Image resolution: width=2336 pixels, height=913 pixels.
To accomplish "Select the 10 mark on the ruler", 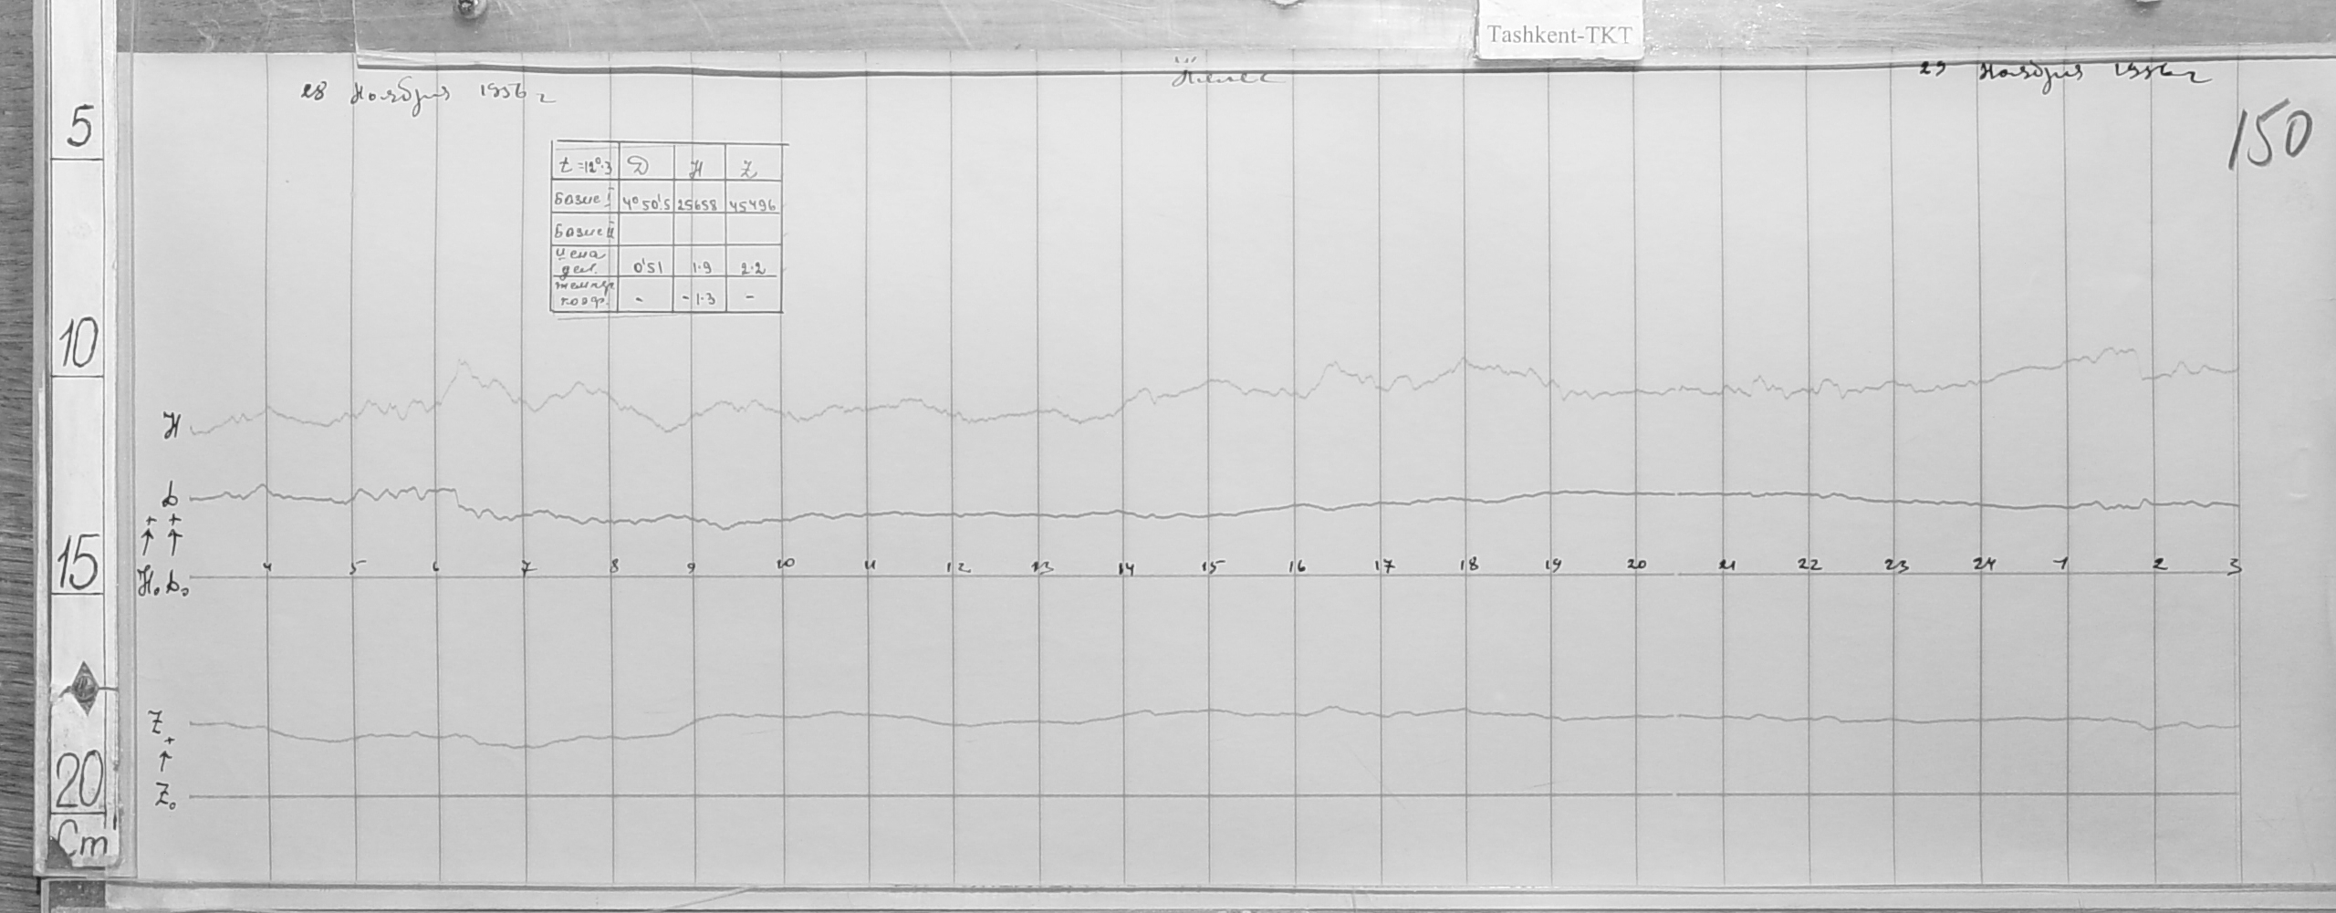I will pyautogui.click(x=78, y=348).
